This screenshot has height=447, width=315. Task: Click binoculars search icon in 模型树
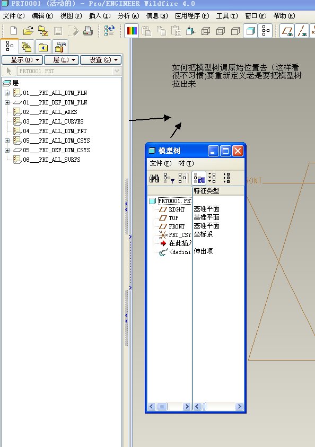pyautogui.click(x=154, y=178)
